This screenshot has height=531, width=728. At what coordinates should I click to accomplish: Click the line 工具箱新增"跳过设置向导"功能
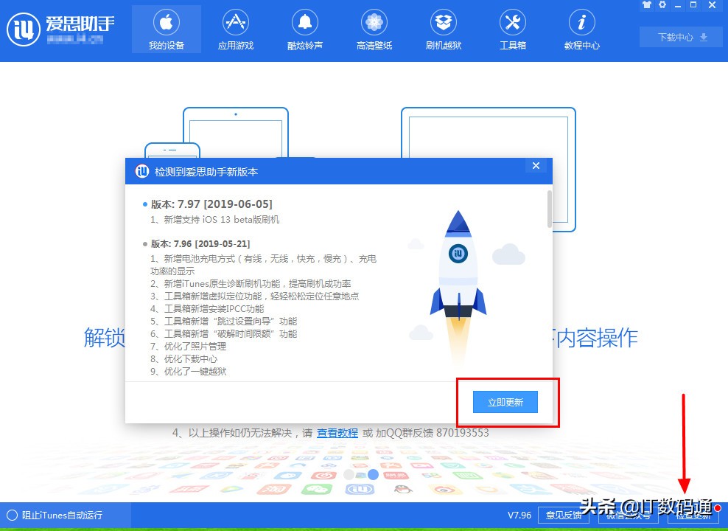[x=224, y=321]
